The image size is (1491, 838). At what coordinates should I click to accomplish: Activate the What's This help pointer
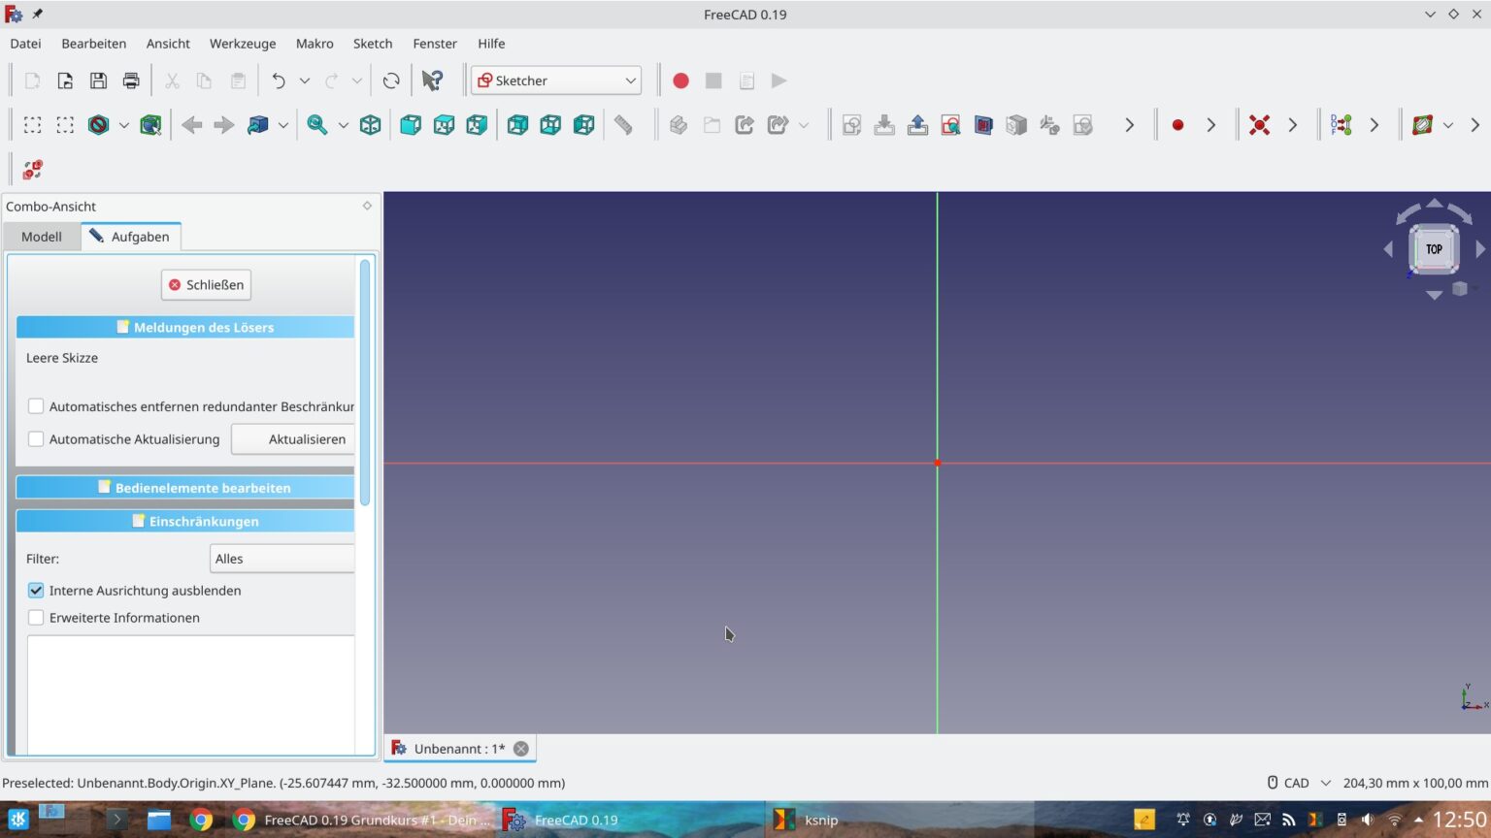[x=432, y=81]
